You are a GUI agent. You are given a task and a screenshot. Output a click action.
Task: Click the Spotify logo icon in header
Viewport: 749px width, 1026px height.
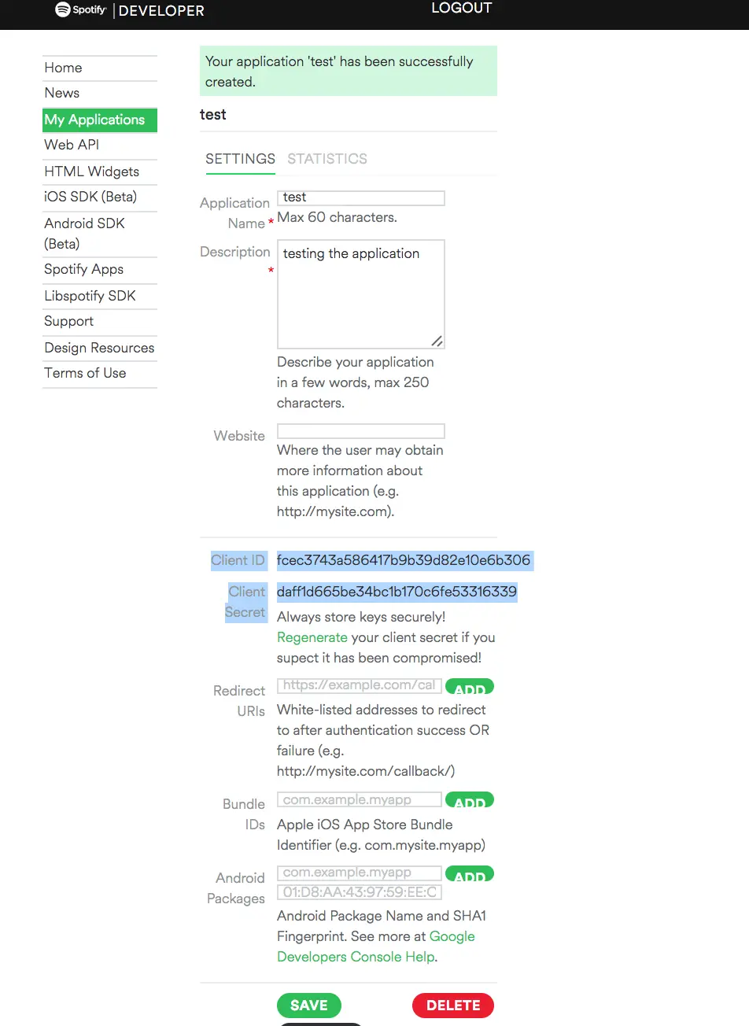(x=63, y=9)
